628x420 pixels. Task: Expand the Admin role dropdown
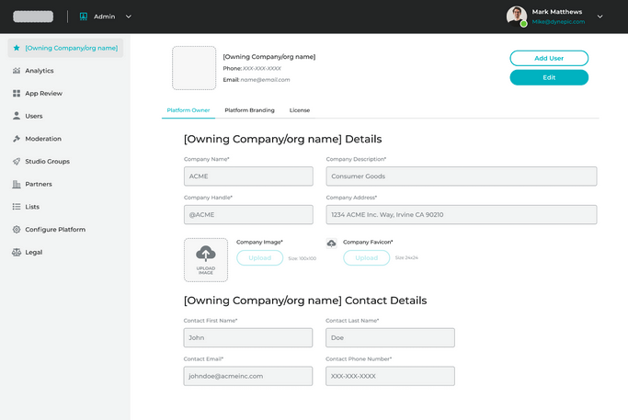(x=128, y=17)
